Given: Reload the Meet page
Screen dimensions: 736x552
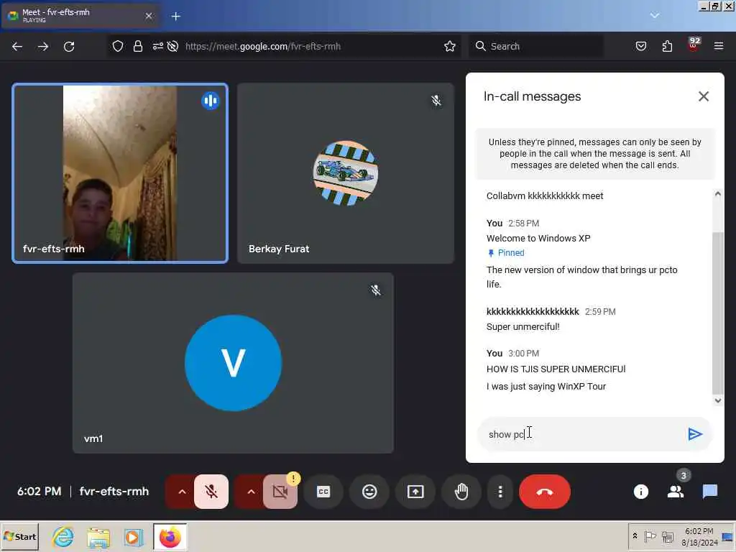Looking at the screenshot, I should [69, 47].
